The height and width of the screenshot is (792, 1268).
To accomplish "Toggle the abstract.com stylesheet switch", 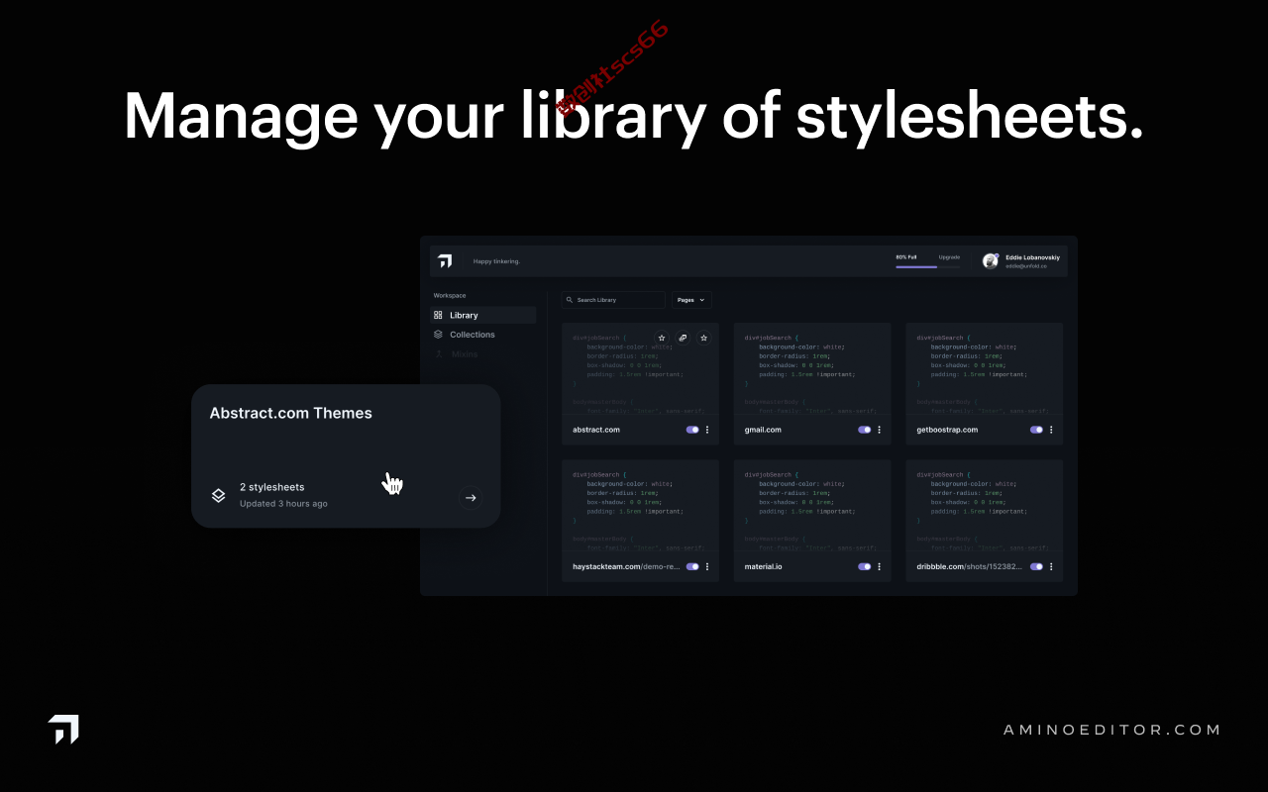I will tap(692, 430).
